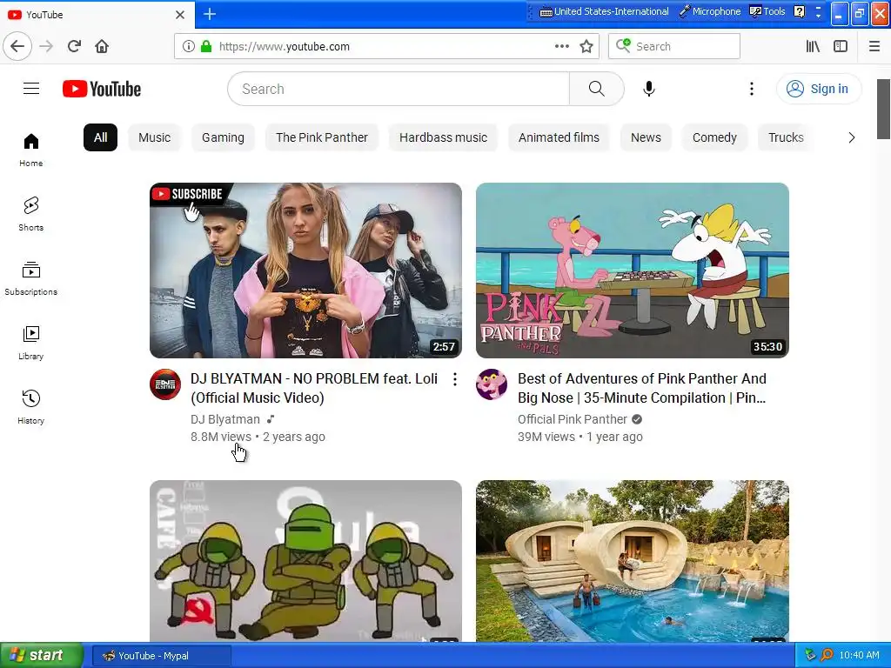891x668 pixels.
Task: Select the Gaming category chip
Action: point(223,137)
